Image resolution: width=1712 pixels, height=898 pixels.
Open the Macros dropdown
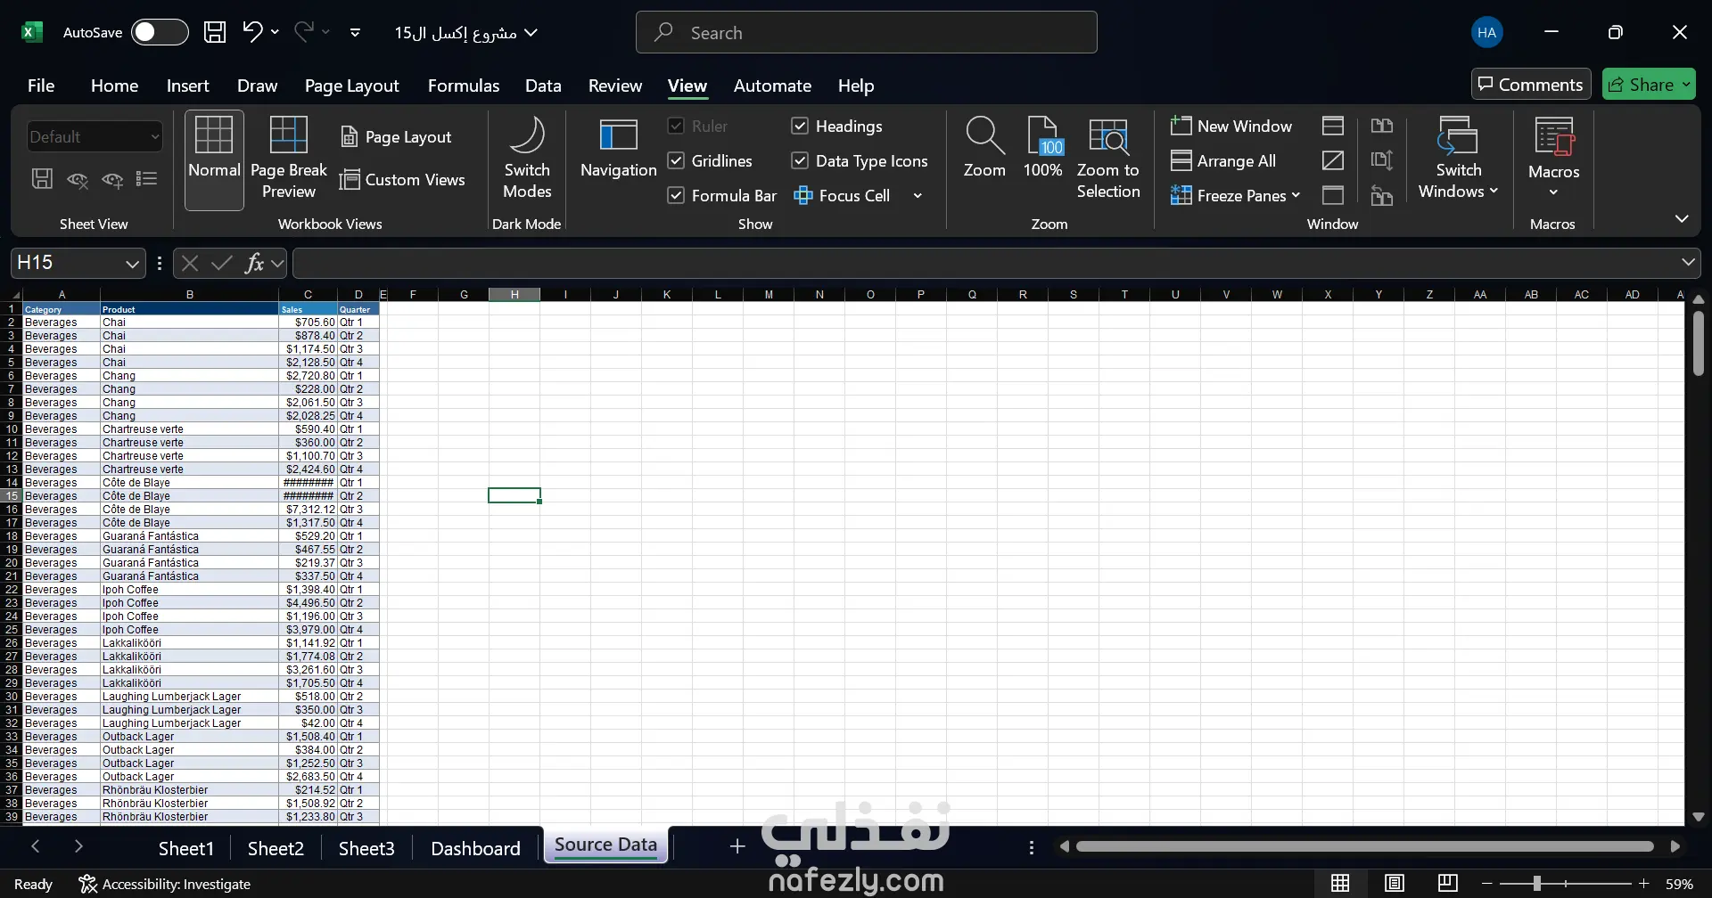[1553, 159]
